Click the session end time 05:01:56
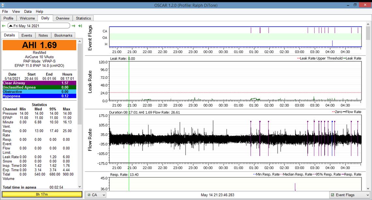 pyautogui.click(x=49, y=79)
